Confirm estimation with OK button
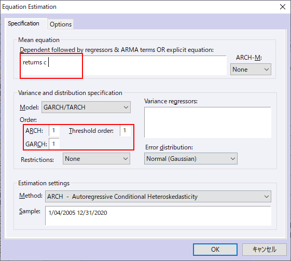Viewport: 291px width, 261px height. 215,250
